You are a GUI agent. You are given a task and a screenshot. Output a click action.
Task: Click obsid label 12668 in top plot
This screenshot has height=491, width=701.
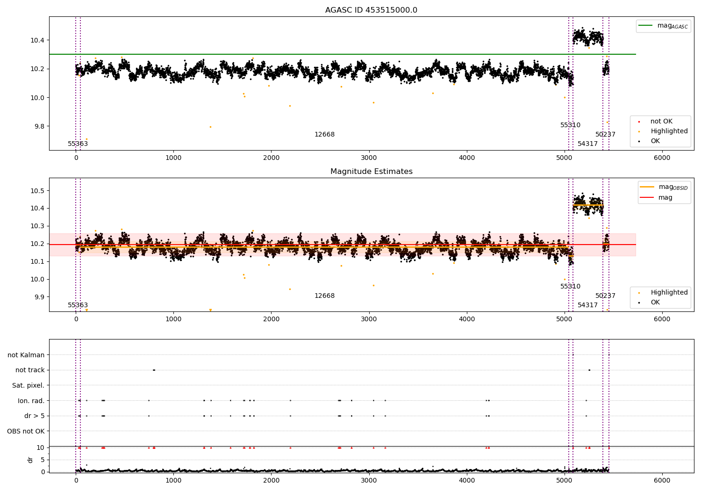[324, 135]
